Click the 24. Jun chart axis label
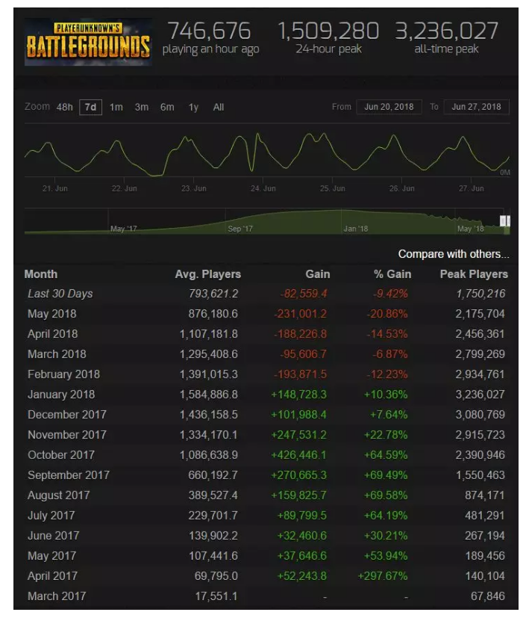529x621 pixels. (263, 188)
